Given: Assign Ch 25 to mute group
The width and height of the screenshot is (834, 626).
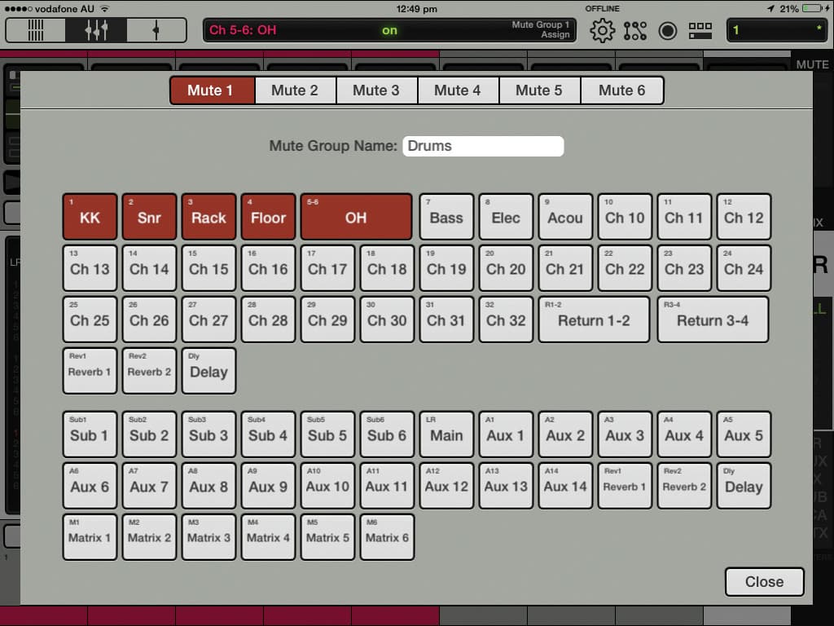Looking at the screenshot, I should (x=90, y=320).
